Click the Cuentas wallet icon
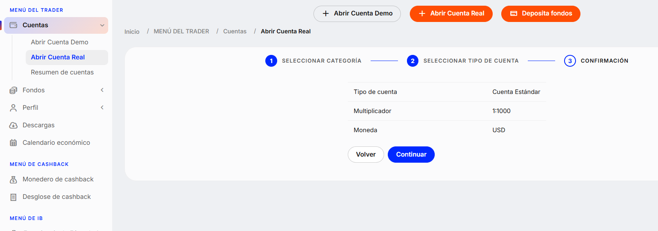Screen dimensions: 658x231 tap(13, 25)
